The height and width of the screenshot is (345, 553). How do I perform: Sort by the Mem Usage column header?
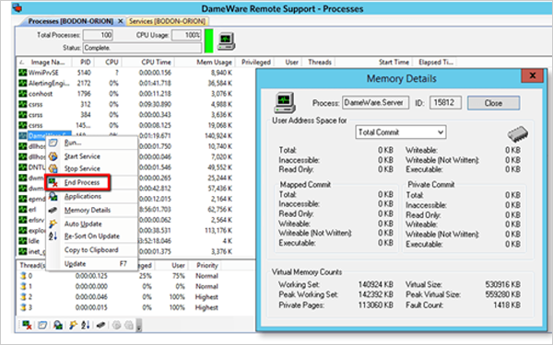205,62
